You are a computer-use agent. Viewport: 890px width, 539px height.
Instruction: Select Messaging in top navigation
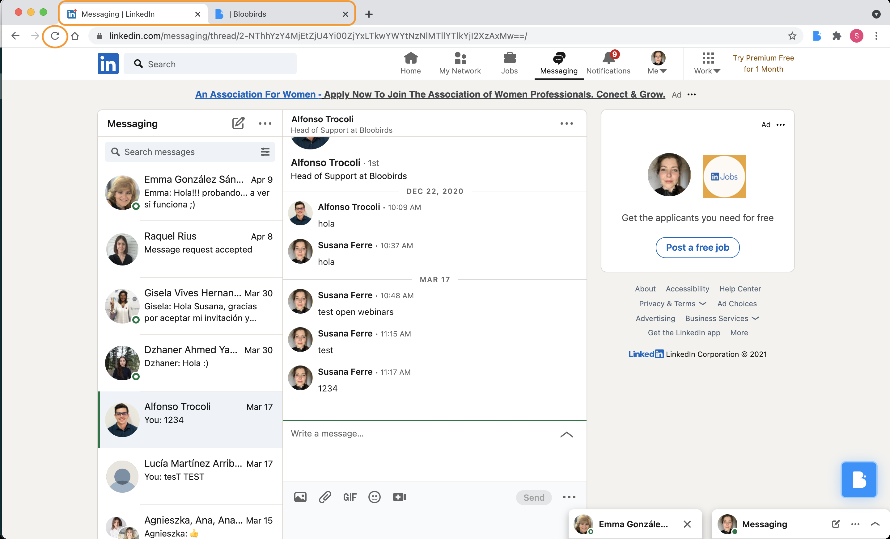(558, 63)
